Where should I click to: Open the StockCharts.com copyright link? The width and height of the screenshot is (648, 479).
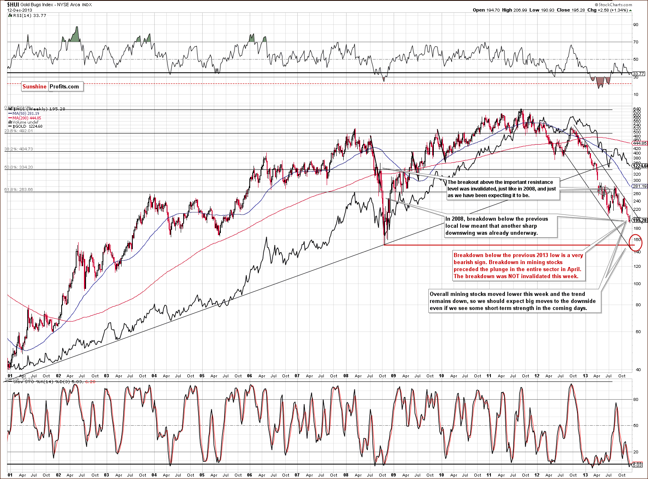click(x=612, y=5)
